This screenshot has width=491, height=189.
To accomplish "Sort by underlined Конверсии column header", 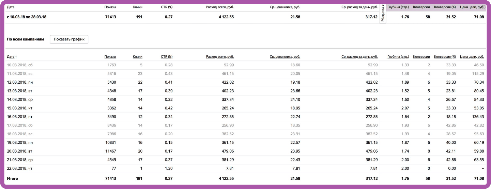I will coord(421,57).
